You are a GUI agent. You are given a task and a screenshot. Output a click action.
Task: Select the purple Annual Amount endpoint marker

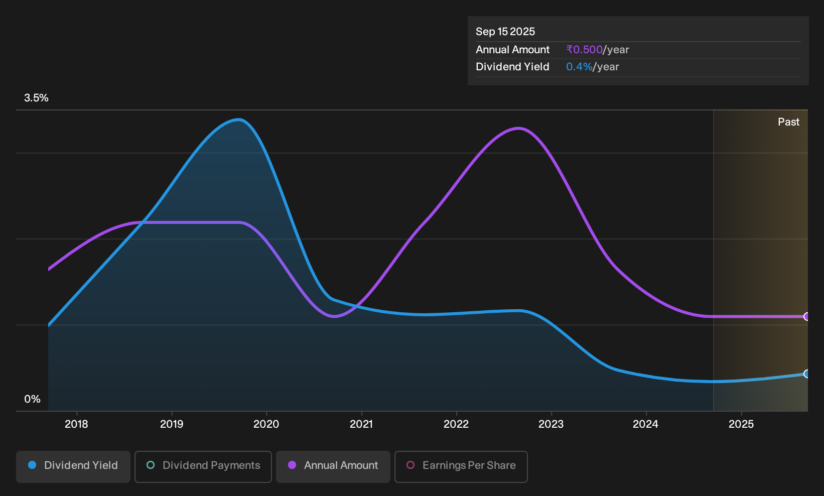click(x=807, y=316)
